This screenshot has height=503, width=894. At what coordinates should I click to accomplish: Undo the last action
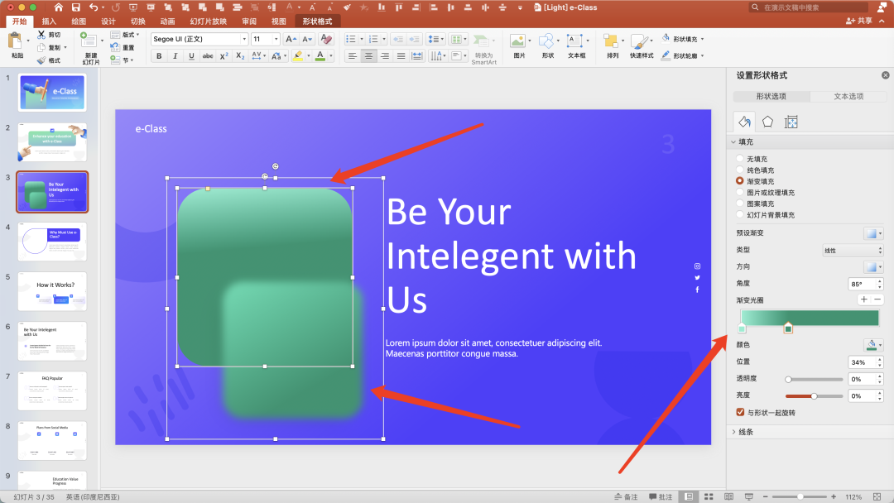coord(94,7)
